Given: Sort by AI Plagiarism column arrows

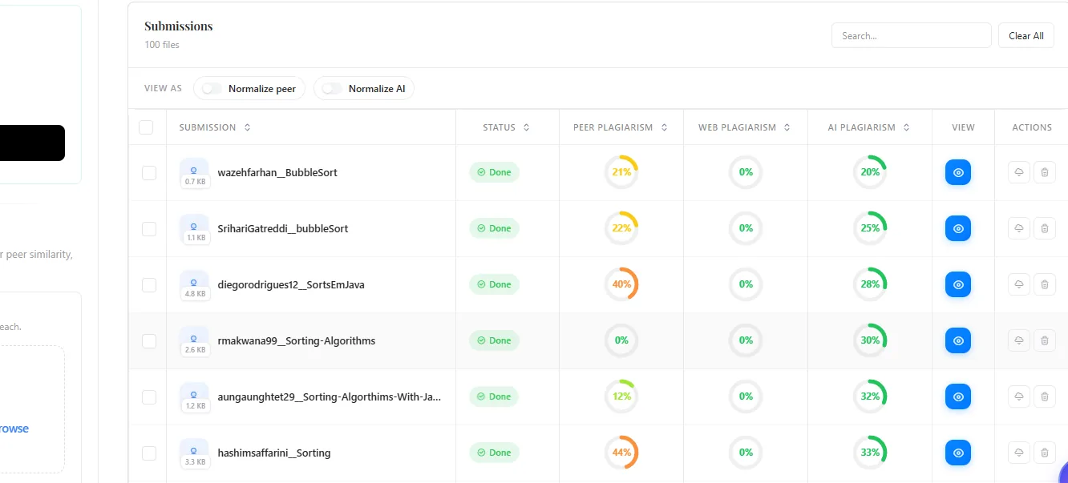Looking at the screenshot, I should point(906,127).
